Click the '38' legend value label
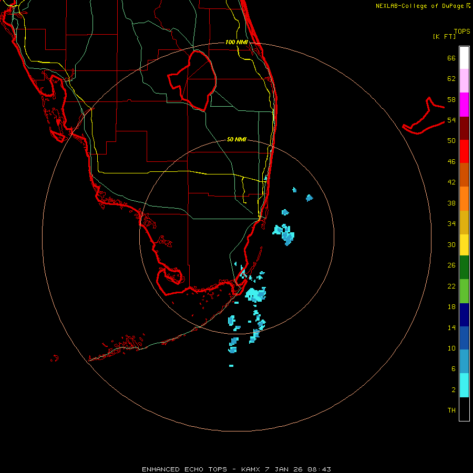 point(451,203)
